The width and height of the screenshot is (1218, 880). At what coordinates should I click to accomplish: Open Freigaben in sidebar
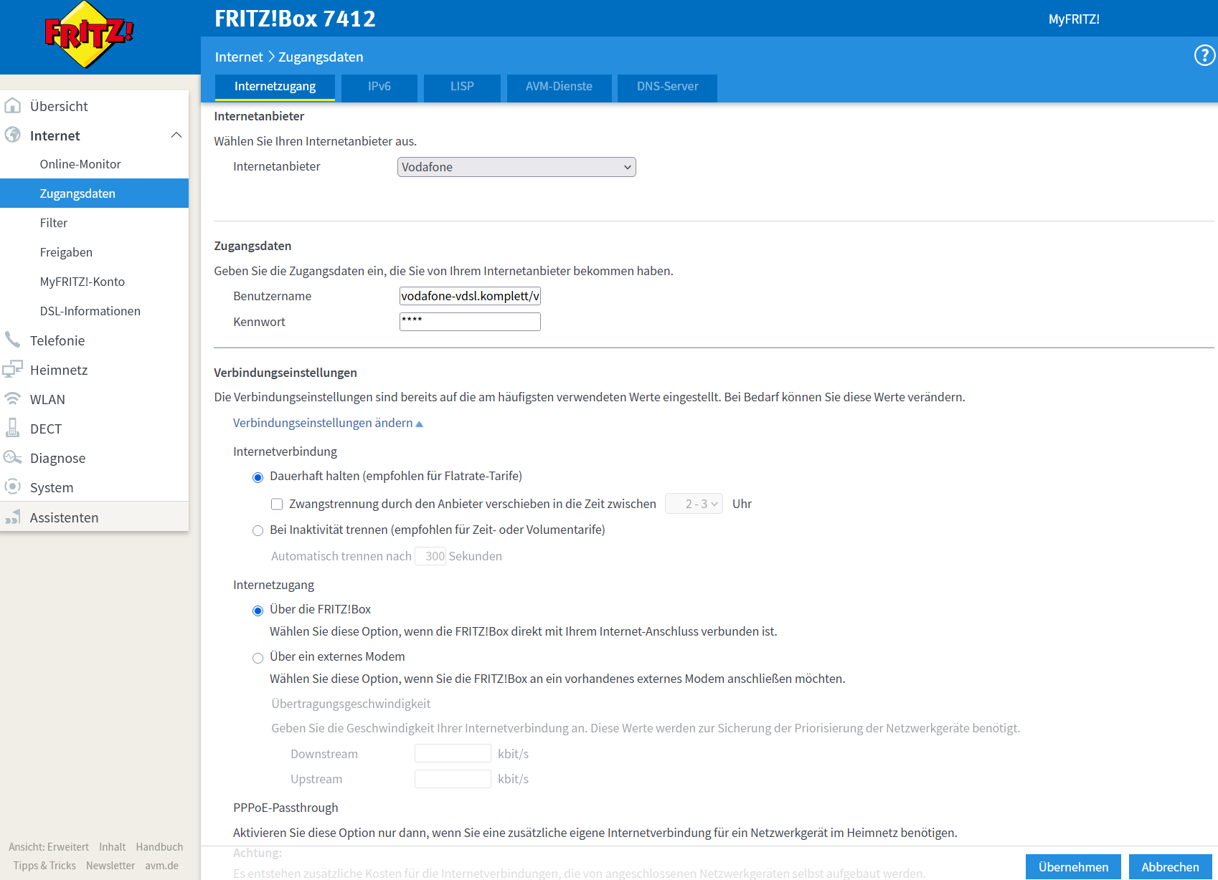click(x=94, y=252)
